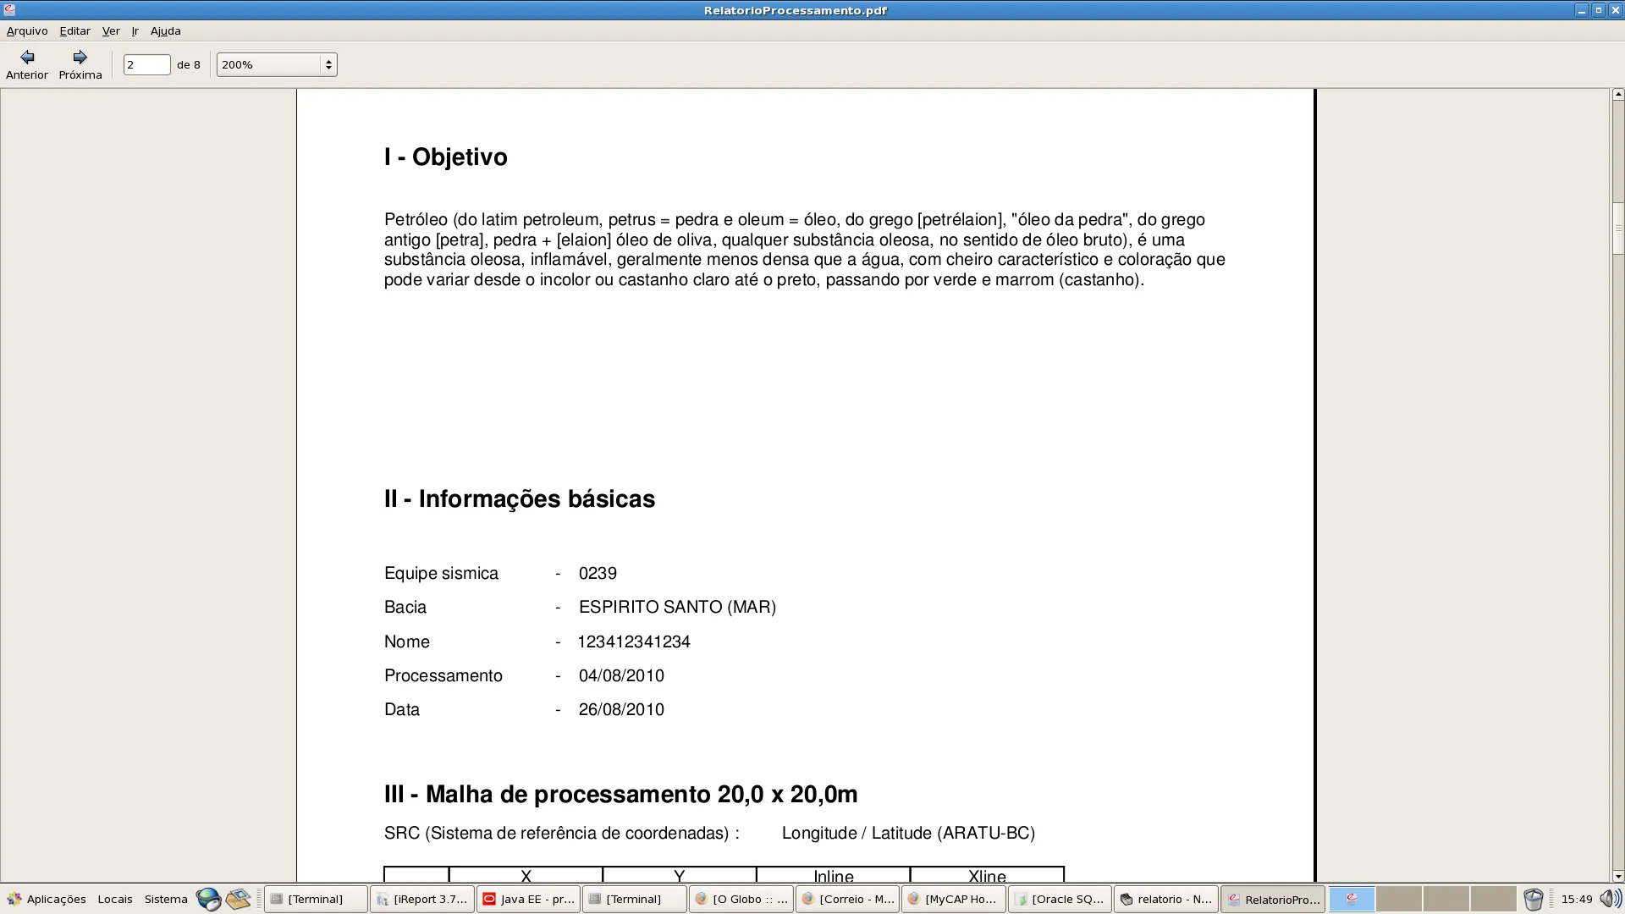The height and width of the screenshot is (914, 1625).
Task: Switch to O Globo browser window button
Action: 741,899
